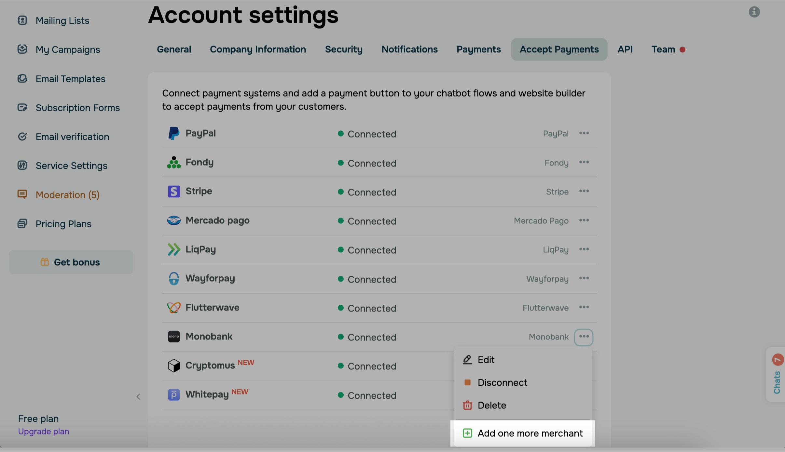Screen dimensions: 785x452
Task: Select Disconnect in the context menu
Action: [502, 382]
